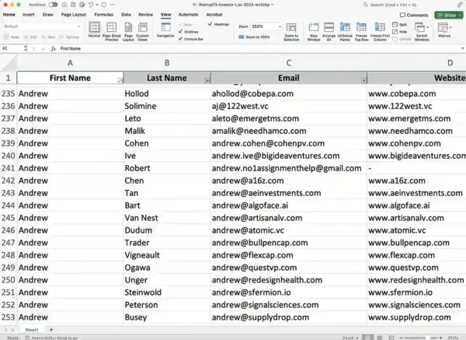Open the Navigation pane

(x=165, y=27)
